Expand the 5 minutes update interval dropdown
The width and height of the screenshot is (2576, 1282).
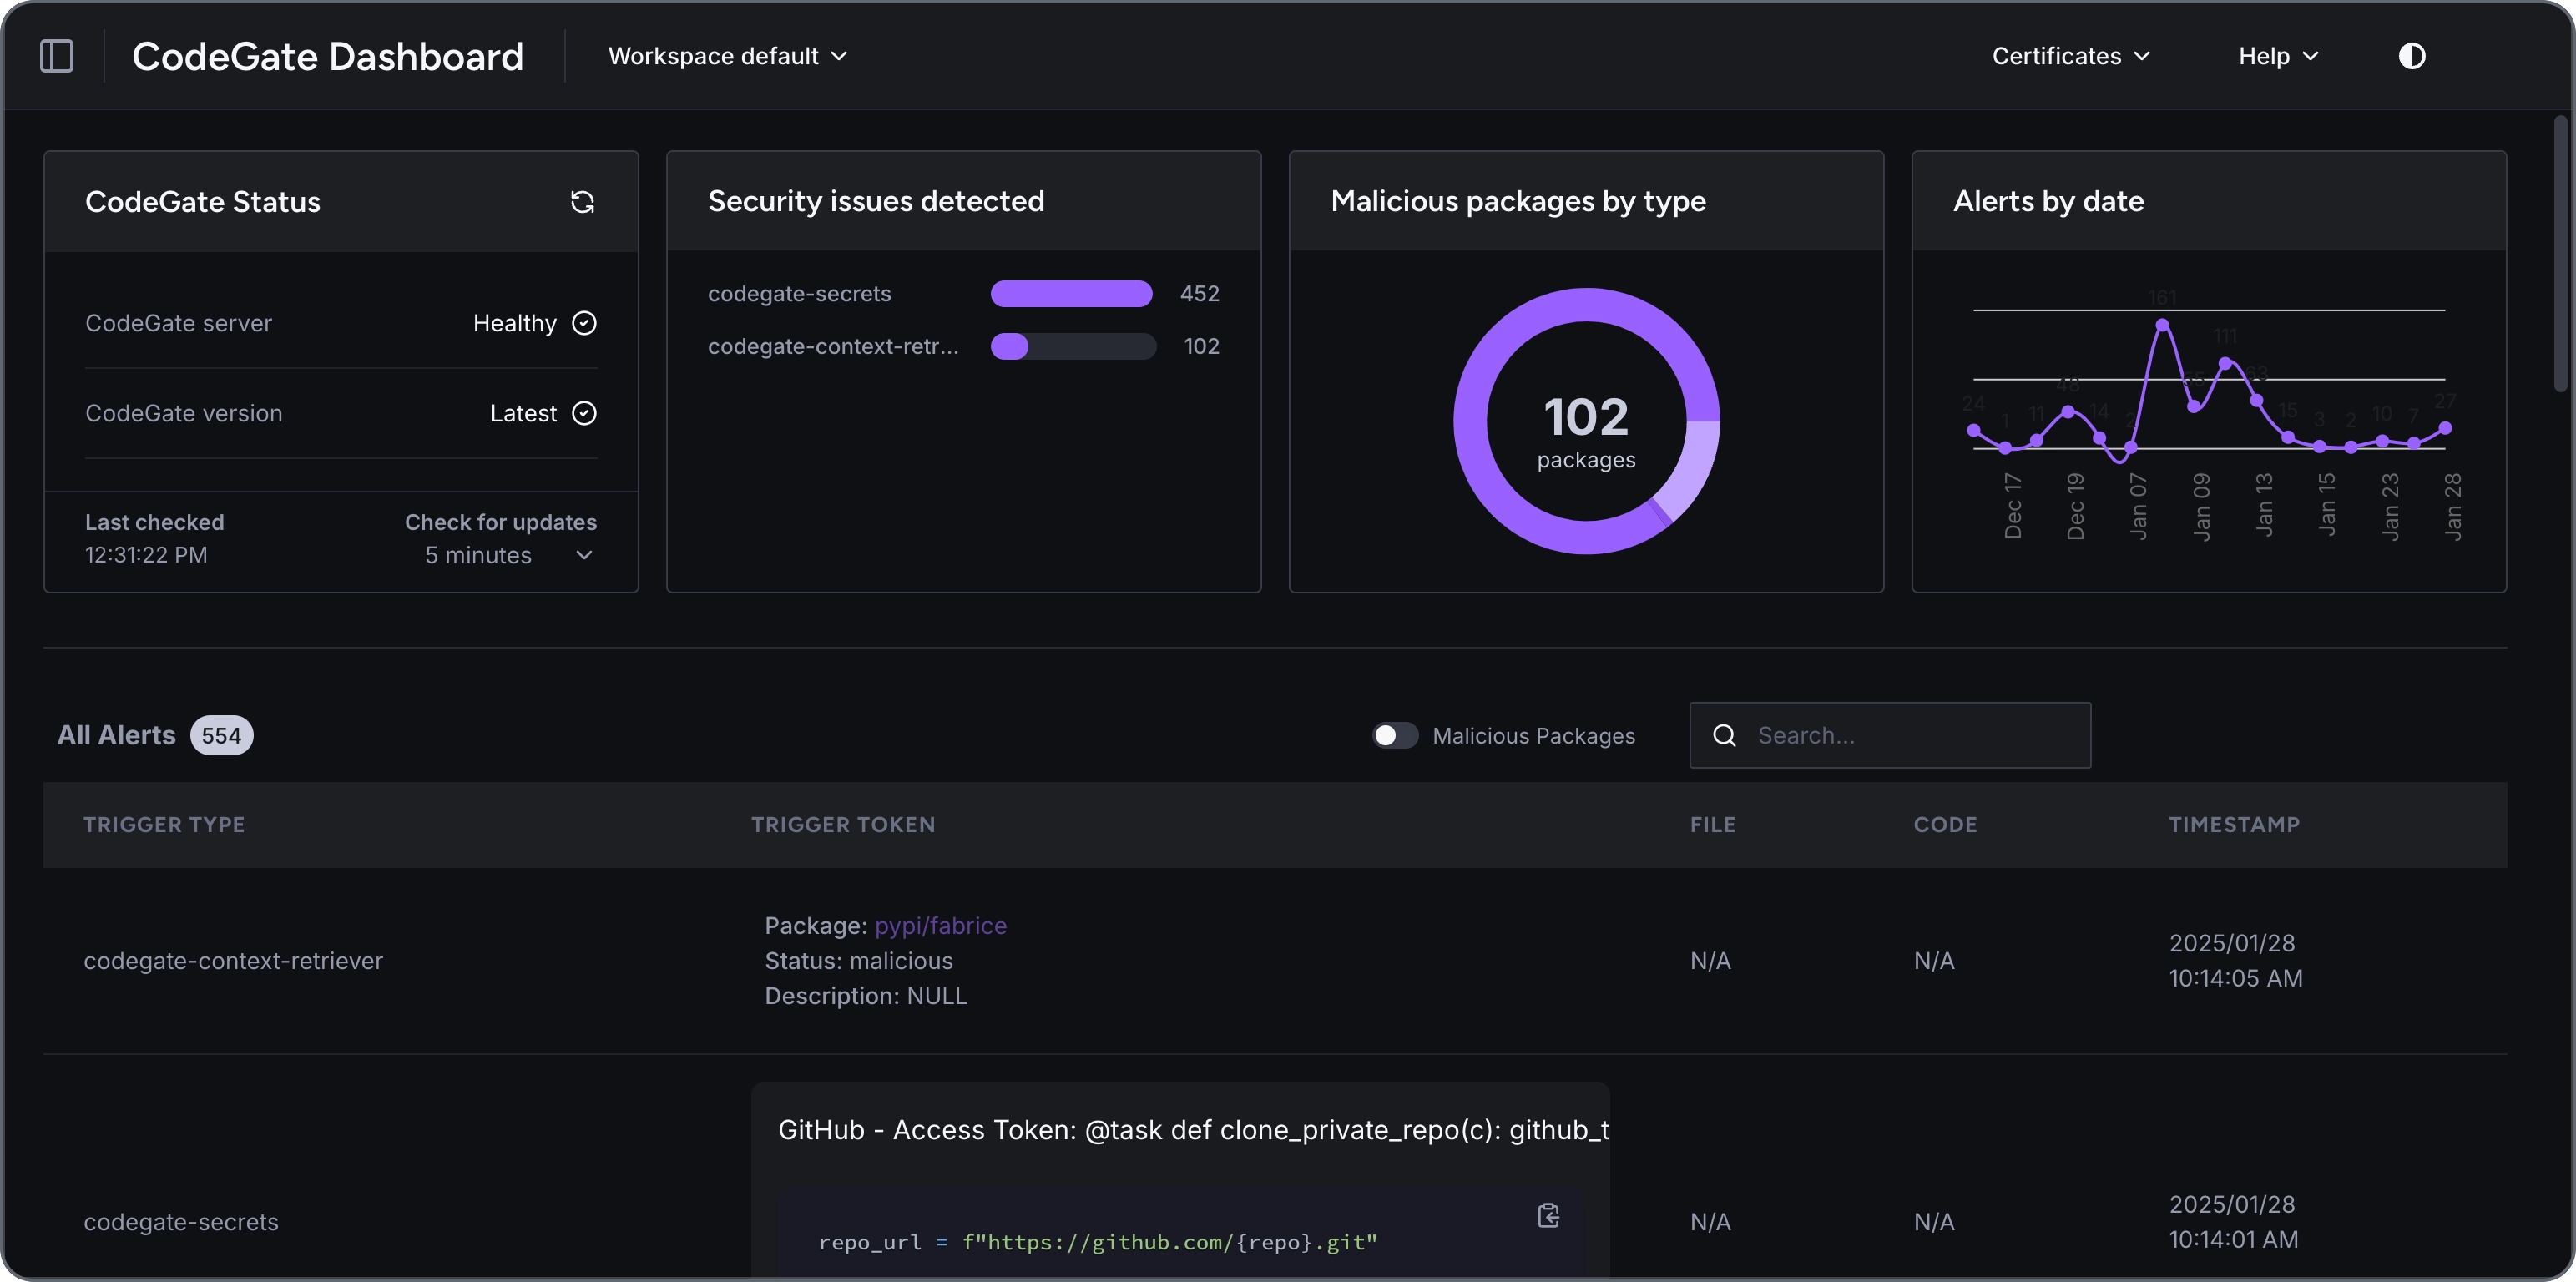[509, 555]
